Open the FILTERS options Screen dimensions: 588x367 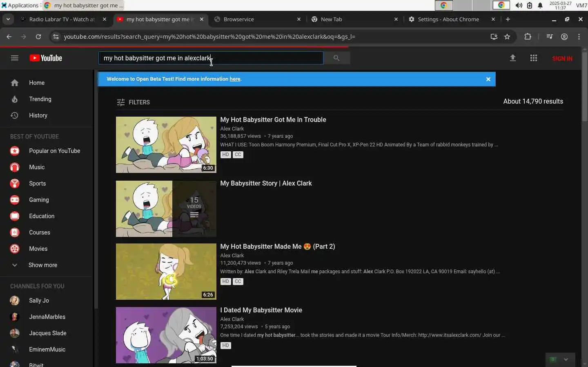[x=133, y=102]
